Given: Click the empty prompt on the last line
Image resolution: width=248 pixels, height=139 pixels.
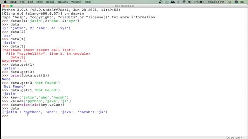Looking at the screenshot, I should coord(5,116).
